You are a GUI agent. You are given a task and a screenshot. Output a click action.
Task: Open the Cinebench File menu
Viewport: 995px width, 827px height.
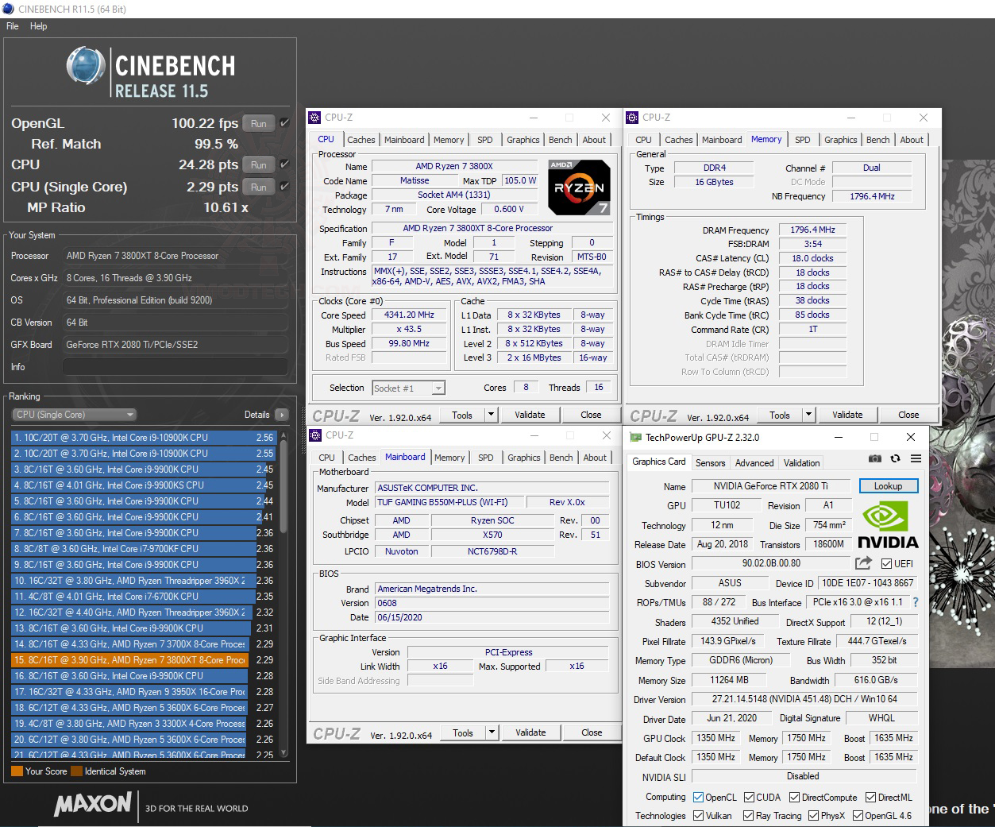click(x=13, y=26)
